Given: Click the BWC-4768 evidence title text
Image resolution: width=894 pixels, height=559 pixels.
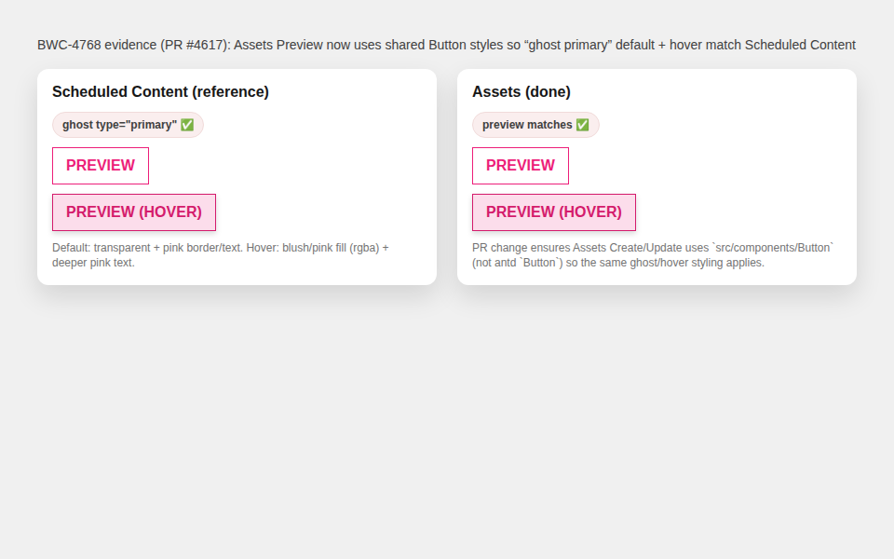Looking at the screenshot, I should click(446, 45).
